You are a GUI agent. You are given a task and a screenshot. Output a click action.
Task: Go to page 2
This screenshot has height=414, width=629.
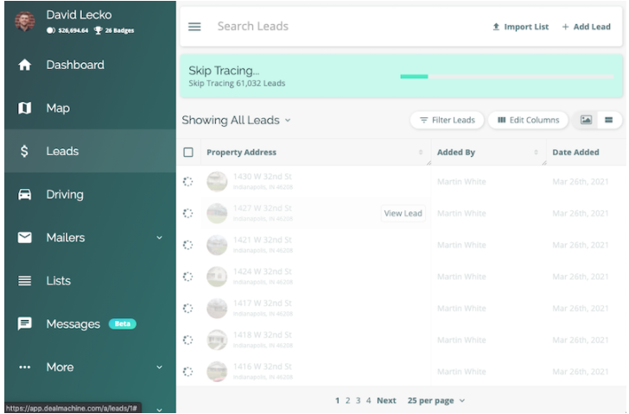coord(348,401)
